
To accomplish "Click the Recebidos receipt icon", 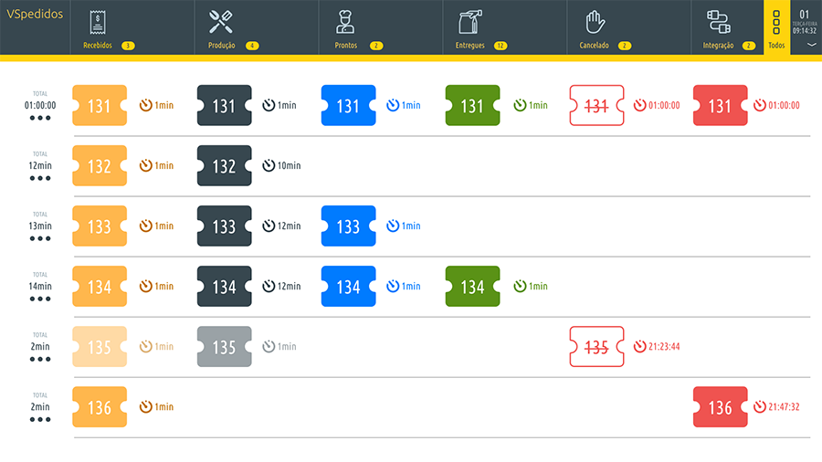I will click(x=98, y=22).
